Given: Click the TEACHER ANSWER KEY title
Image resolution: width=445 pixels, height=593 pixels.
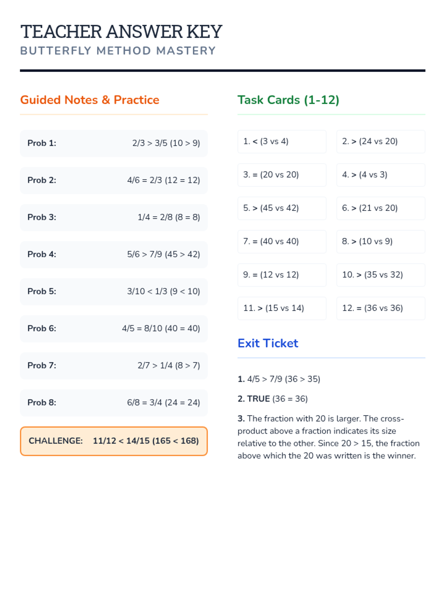Looking at the screenshot, I should pyautogui.click(x=121, y=32).
